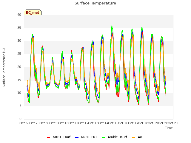Click the blue NR01_PRT legend swatch
The image size is (191, 143).
77,137
